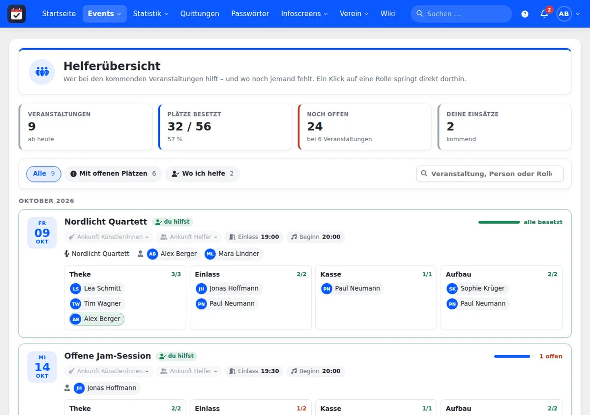Click the 'Einlass 19:30' time in Jam-Session
The width and height of the screenshot is (590, 415).
coord(254,371)
